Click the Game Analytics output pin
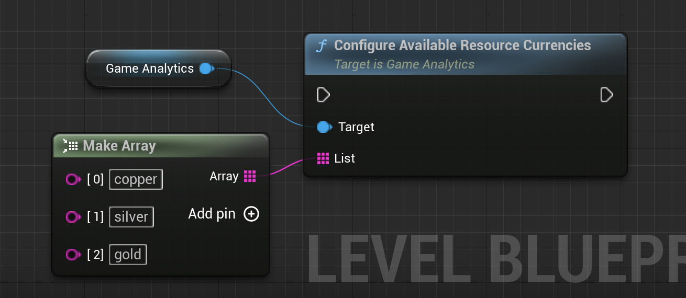This screenshot has width=686, height=298. pyautogui.click(x=206, y=68)
